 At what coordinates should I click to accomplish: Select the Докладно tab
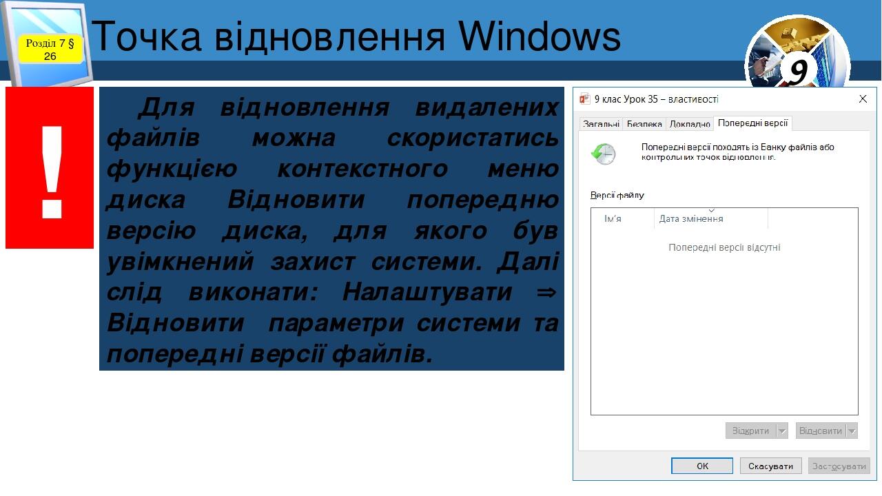690,124
